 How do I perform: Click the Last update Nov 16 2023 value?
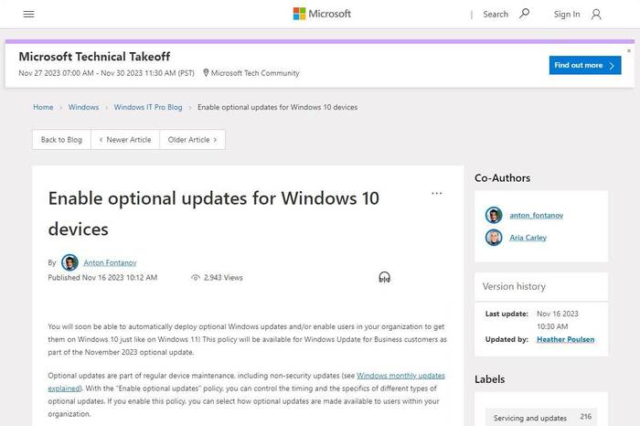[x=558, y=320]
